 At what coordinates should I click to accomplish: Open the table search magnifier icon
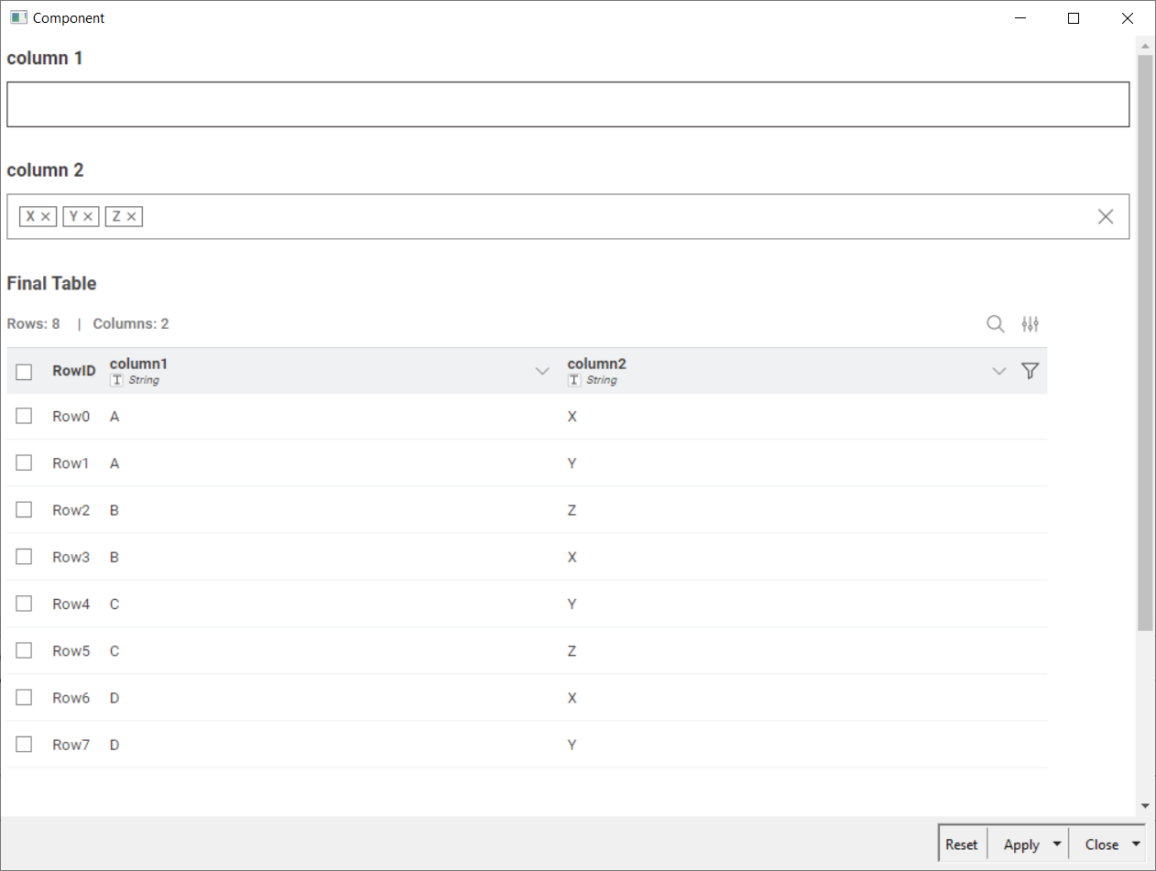click(995, 324)
